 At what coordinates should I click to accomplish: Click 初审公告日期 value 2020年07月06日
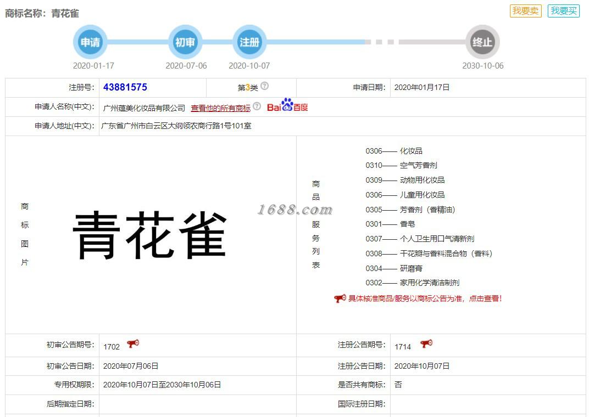pos(131,366)
